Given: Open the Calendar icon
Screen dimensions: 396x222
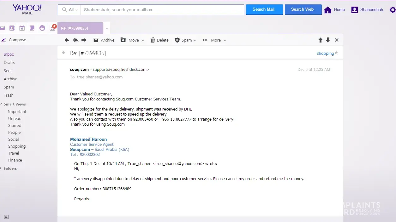Looking at the screenshot, I should (x=22, y=28).
